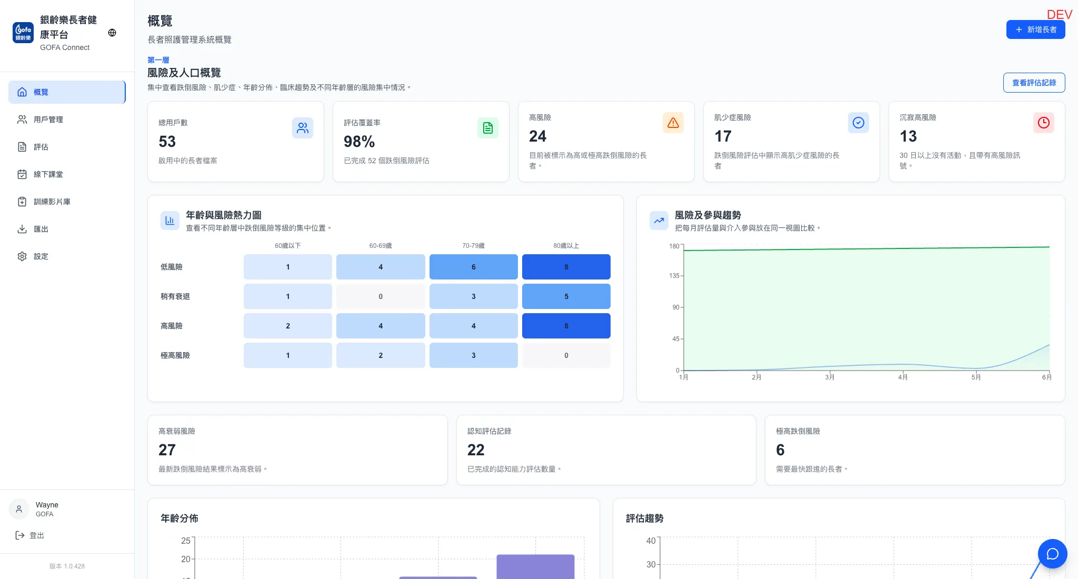Click the 高風險 count 24
Image resolution: width=1078 pixels, height=579 pixels.
click(538, 136)
